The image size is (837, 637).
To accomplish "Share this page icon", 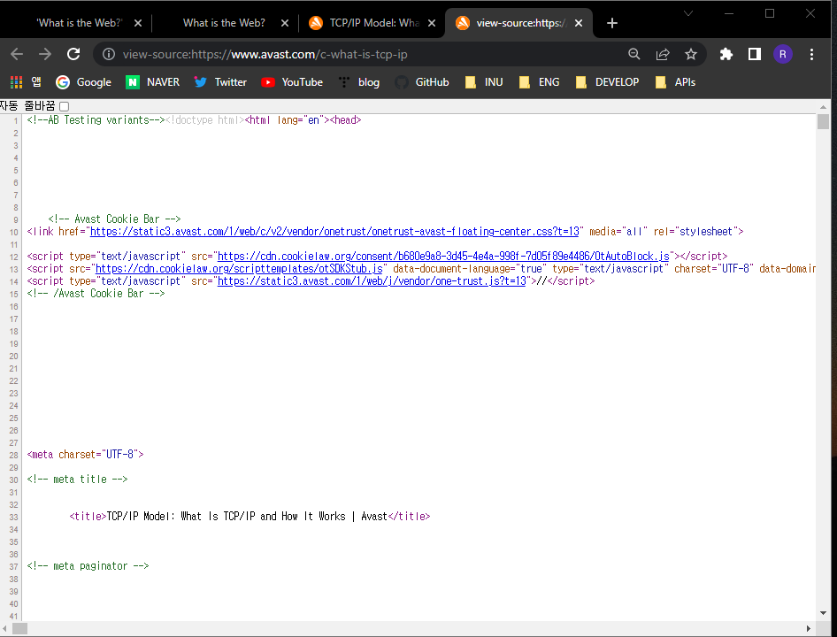I will point(663,54).
